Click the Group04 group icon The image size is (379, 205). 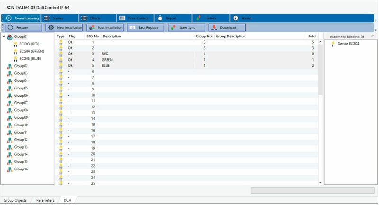(x=9, y=81)
